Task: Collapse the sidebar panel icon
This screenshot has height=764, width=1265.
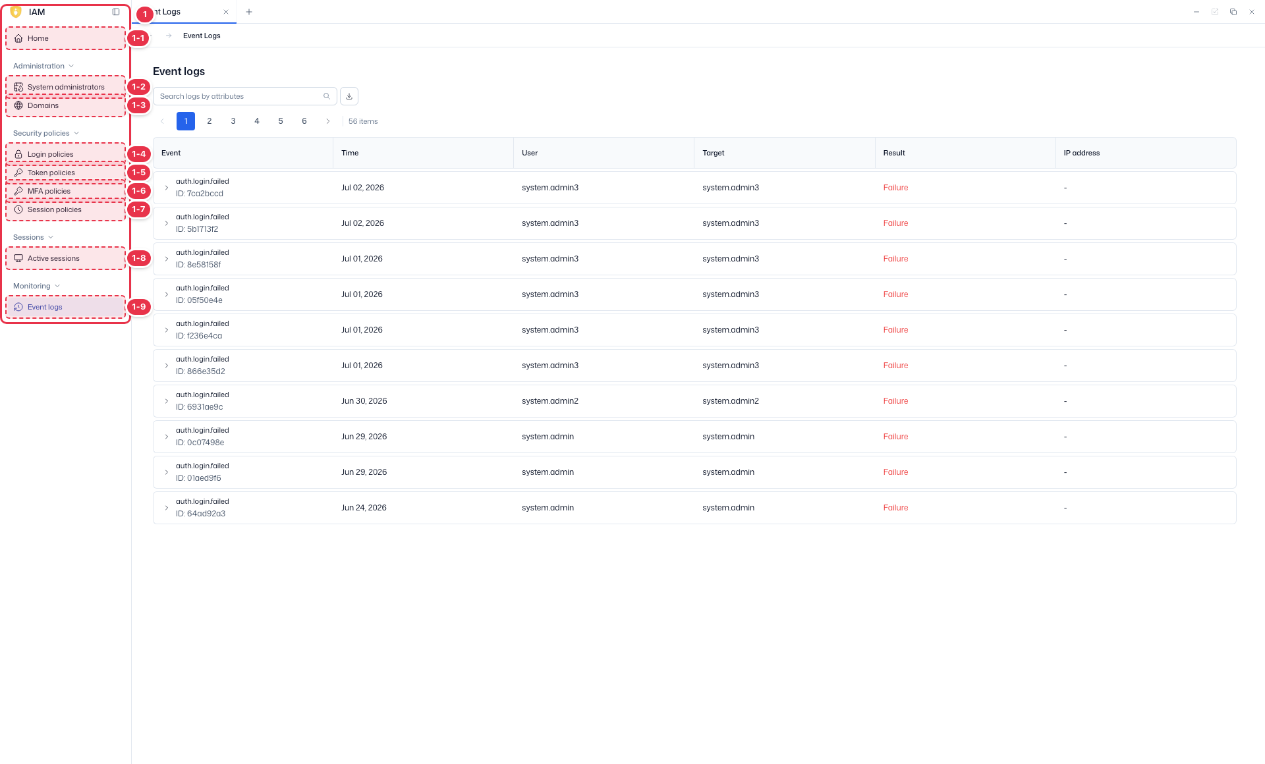Action: pos(116,12)
